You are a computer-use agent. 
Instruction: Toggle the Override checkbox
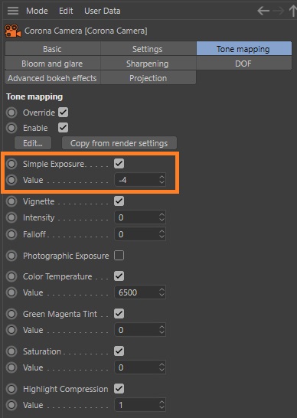(x=64, y=113)
